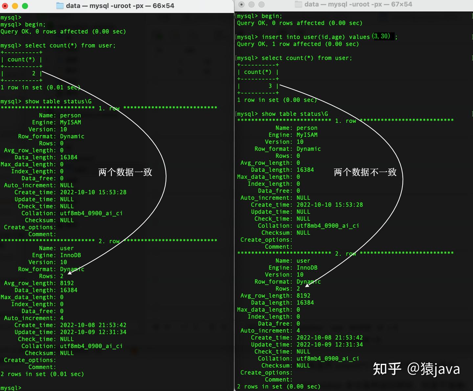Viewport: 473px width, 391px height.
Task: Click the '两个数据不一致' annotation text
Action: [x=365, y=172]
